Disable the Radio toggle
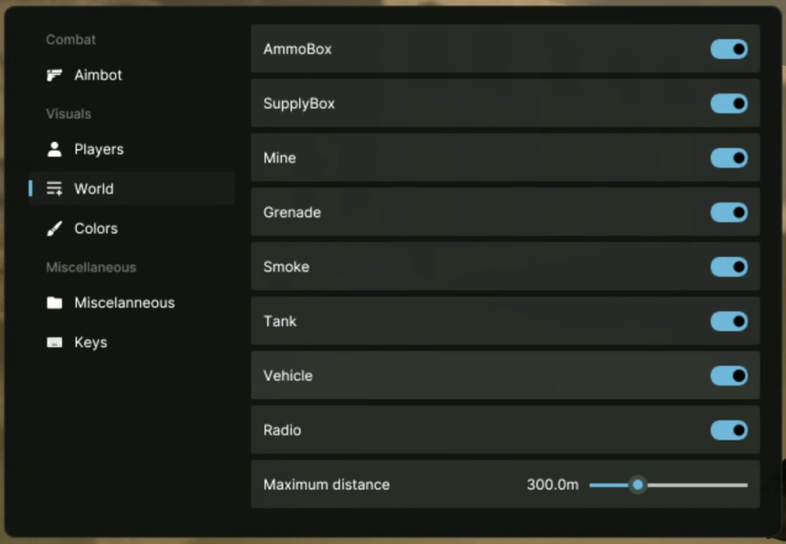This screenshot has height=544, width=786. click(x=728, y=430)
